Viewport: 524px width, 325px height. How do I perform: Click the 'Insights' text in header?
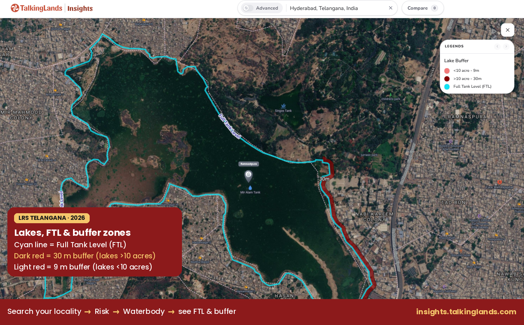(x=80, y=9)
